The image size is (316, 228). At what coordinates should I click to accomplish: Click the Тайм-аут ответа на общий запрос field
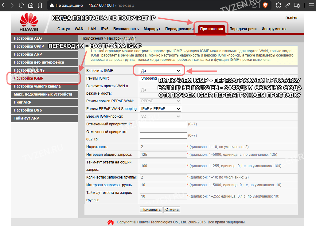[163, 166]
